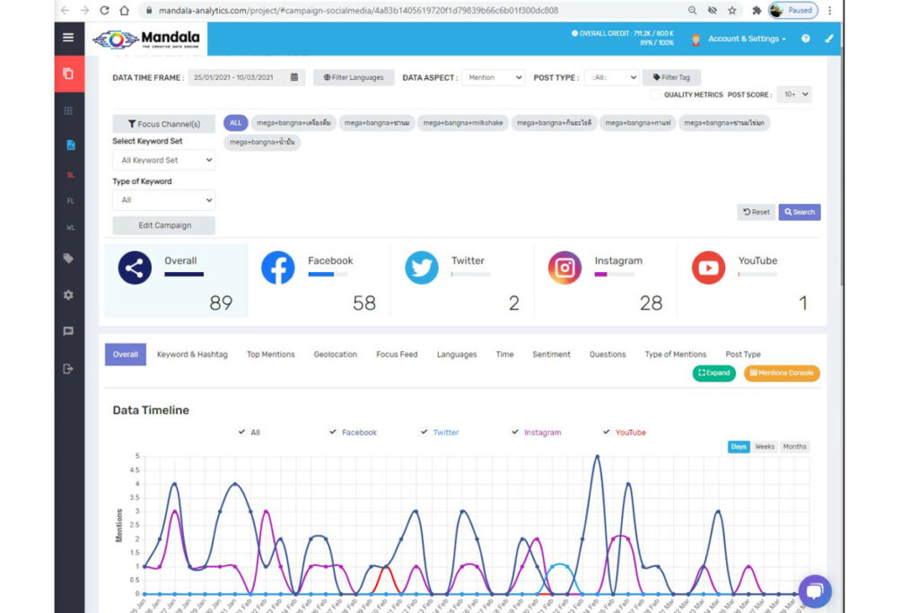Click the Edit Campaign button
919x613 pixels.
point(164,225)
